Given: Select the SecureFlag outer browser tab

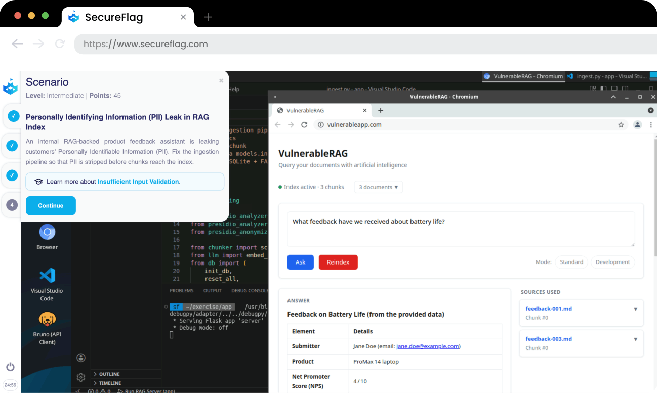Looking at the screenshot, I should 128,17.
